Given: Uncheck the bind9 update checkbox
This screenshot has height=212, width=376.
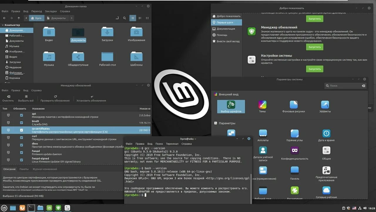Looking at the screenshot, I should 21,122.
